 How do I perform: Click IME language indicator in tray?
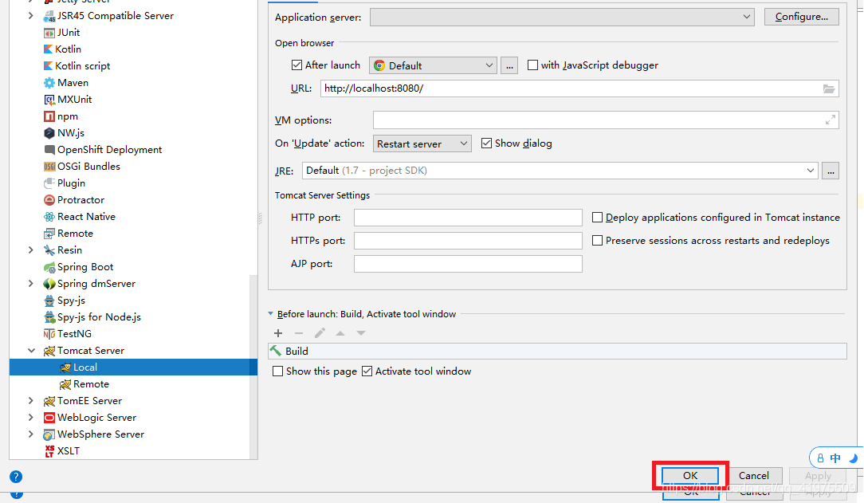coord(835,458)
